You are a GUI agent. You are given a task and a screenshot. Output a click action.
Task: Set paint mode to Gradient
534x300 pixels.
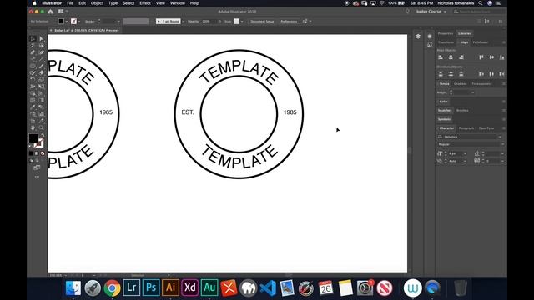37,153
